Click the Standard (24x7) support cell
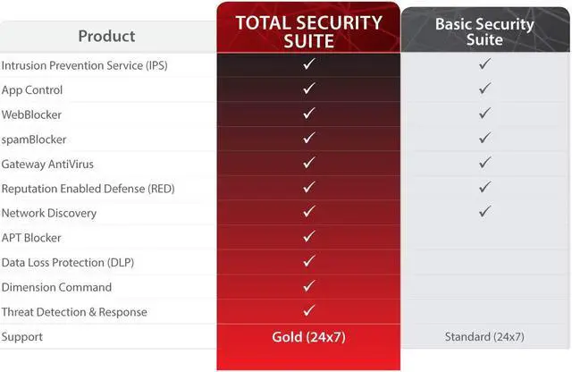This screenshot has width=572, height=372. click(484, 337)
